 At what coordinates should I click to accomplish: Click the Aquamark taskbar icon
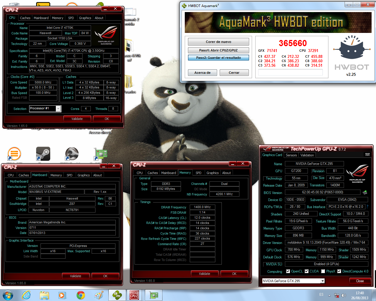click(x=117, y=295)
